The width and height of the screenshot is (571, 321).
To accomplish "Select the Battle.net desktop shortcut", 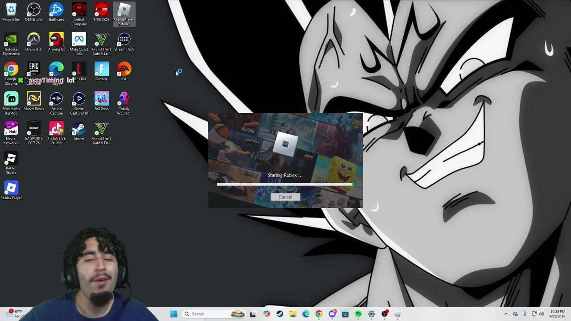I will (x=56, y=12).
